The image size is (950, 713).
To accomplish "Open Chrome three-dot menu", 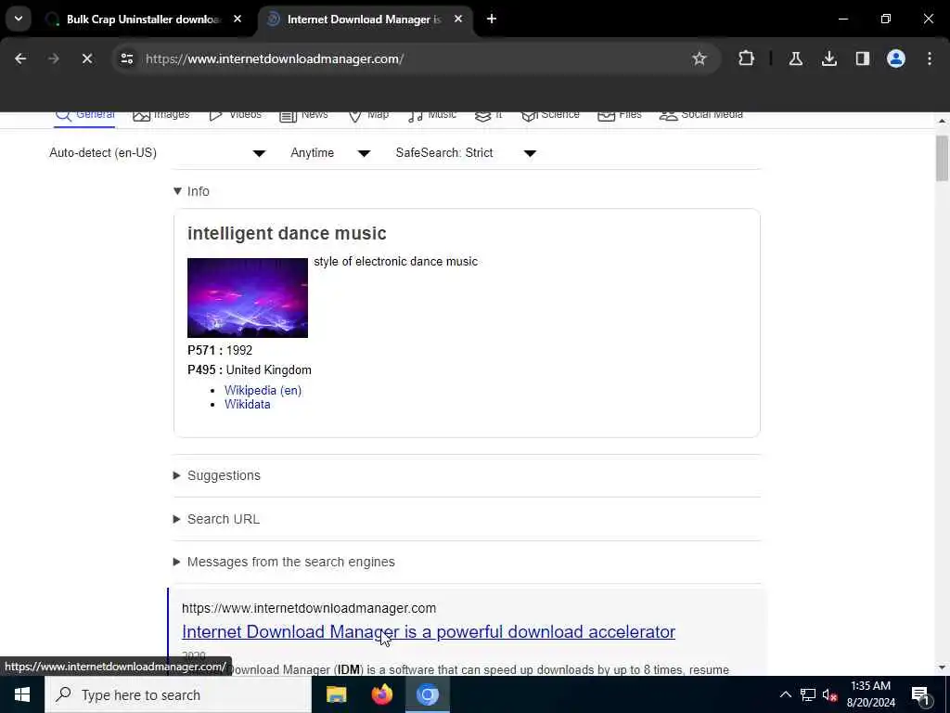I will [x=929, y=58].
